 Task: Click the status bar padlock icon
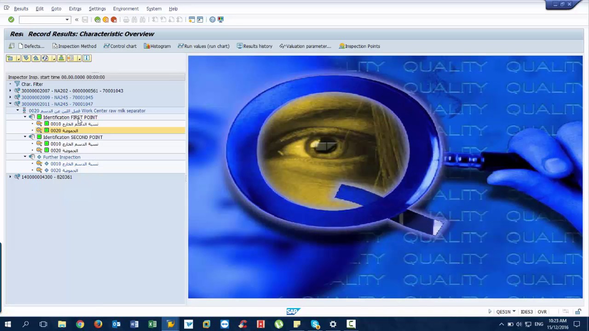coord(578,312)
